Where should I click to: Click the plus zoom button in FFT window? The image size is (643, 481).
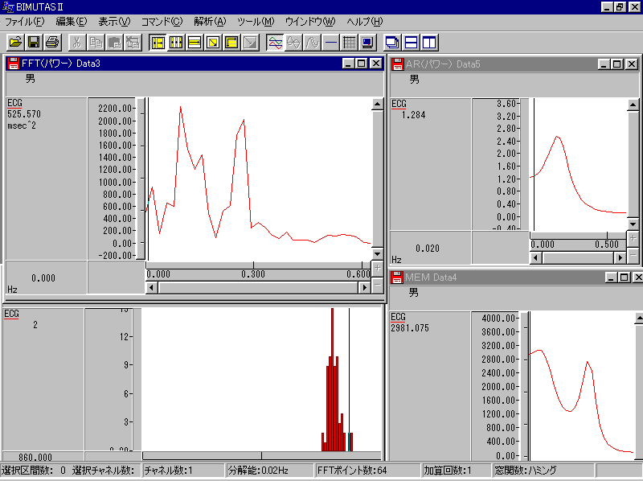coord(378,269)
